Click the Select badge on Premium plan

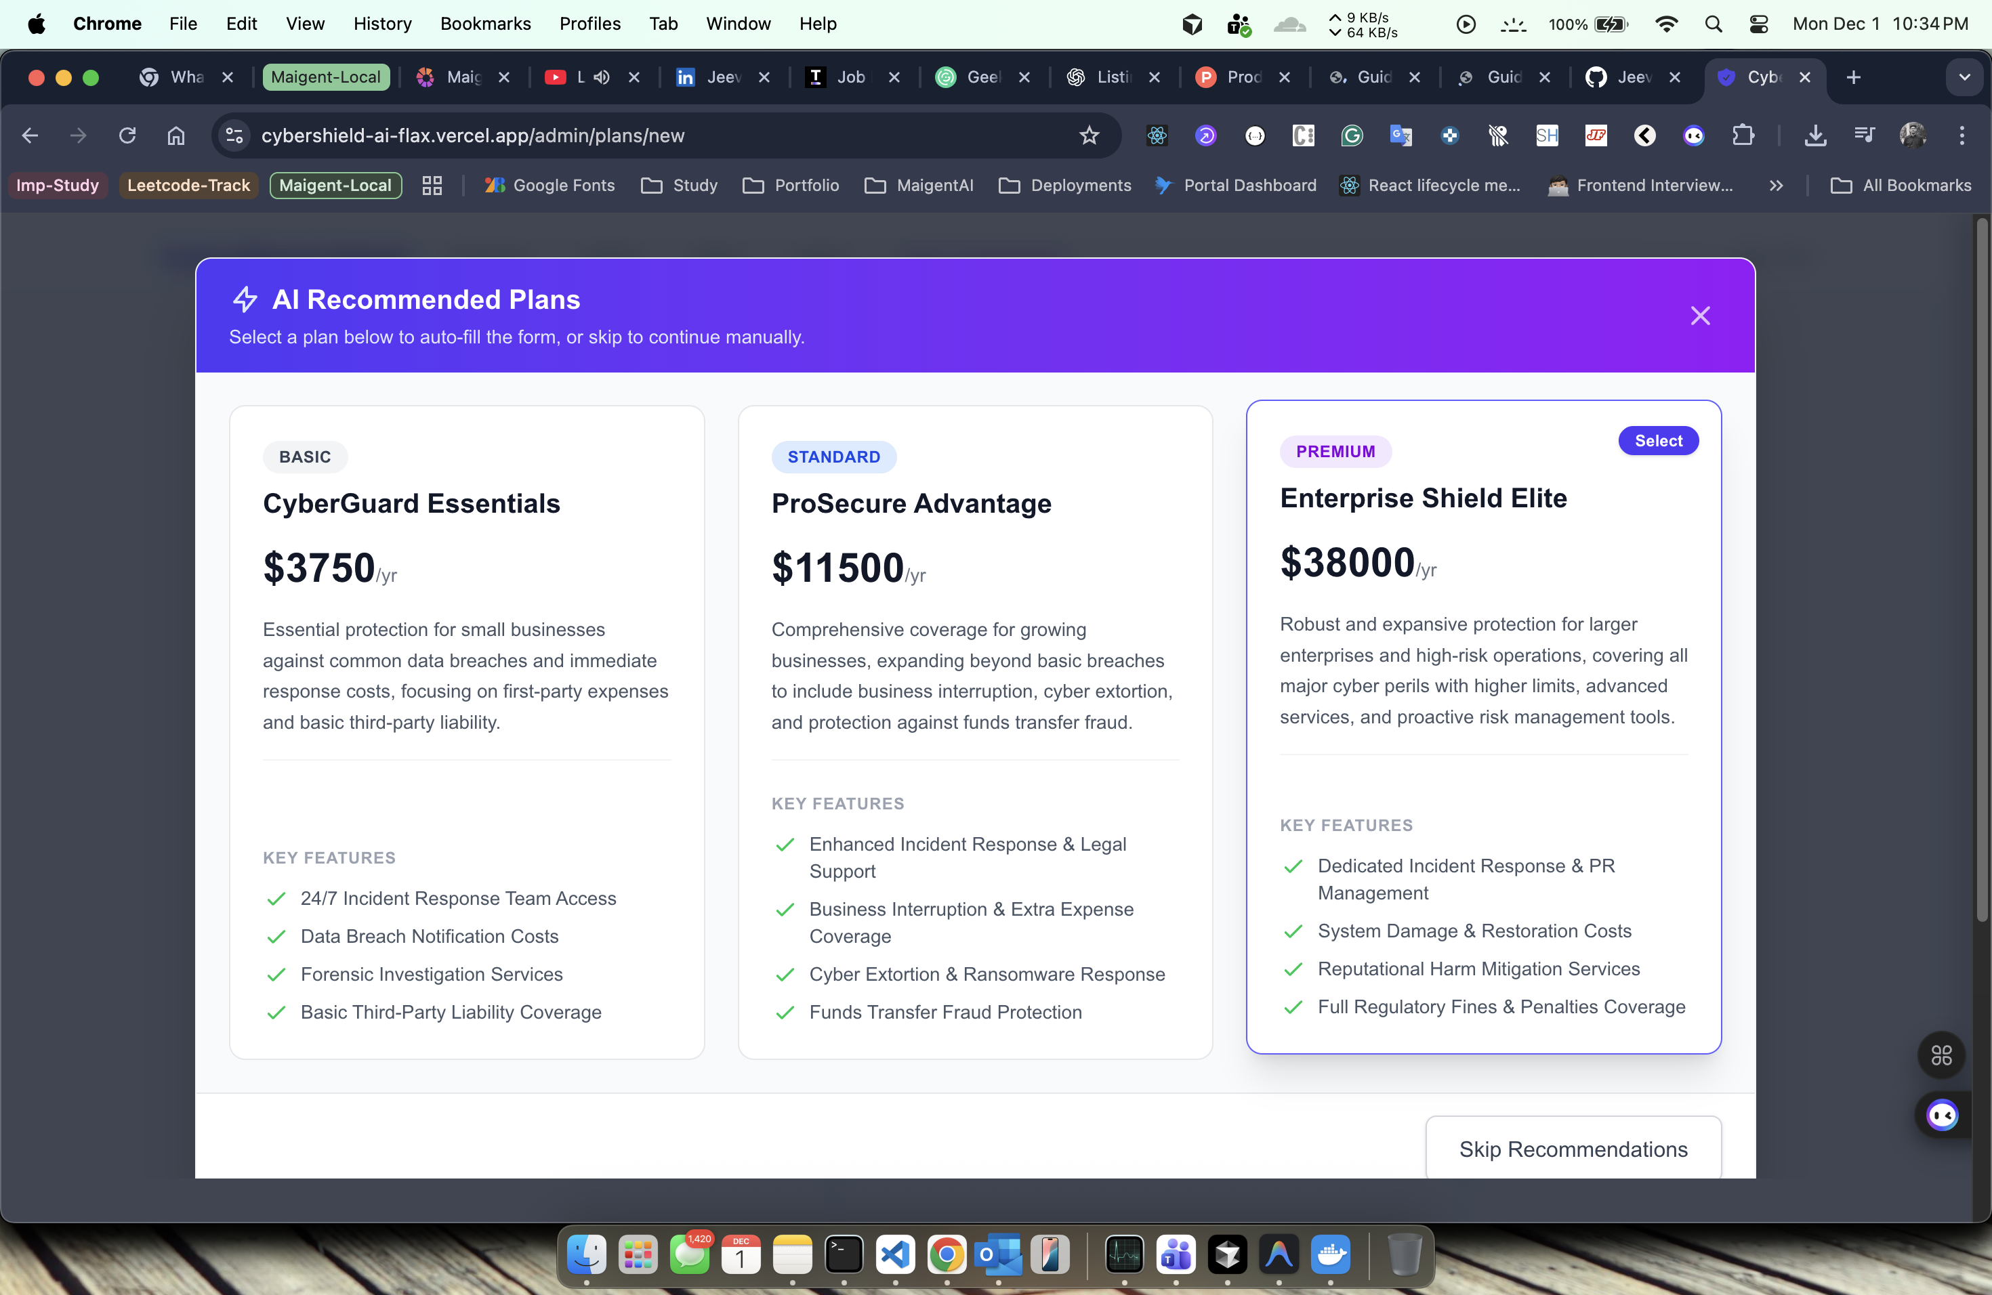pos(1657,441)
